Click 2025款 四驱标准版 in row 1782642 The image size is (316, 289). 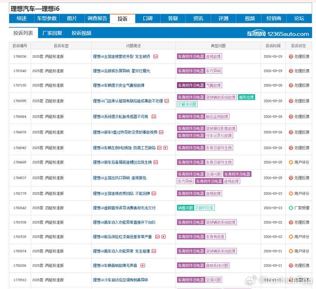48,208
